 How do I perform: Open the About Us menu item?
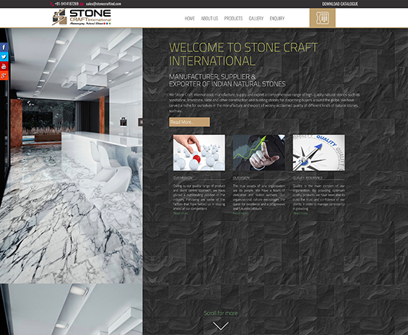(209, 19)
